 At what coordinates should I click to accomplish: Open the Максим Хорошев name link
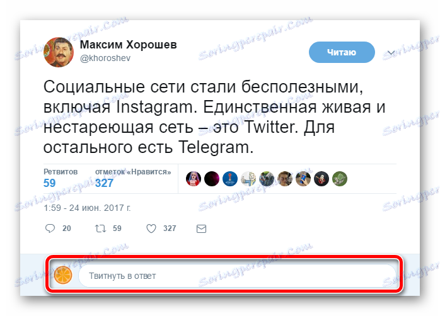pos(128,45)
